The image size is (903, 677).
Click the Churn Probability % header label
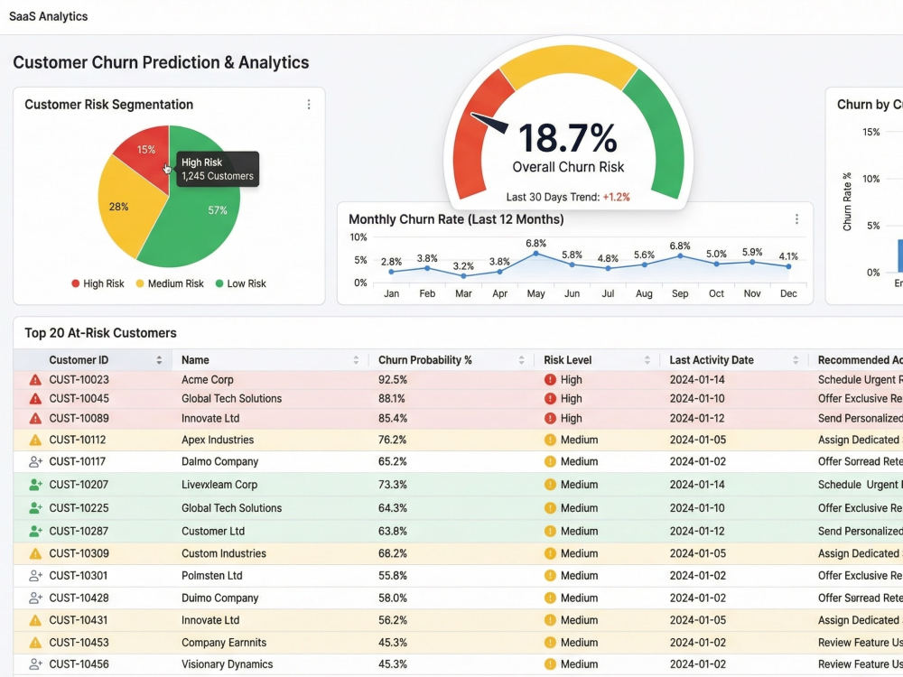425,360
